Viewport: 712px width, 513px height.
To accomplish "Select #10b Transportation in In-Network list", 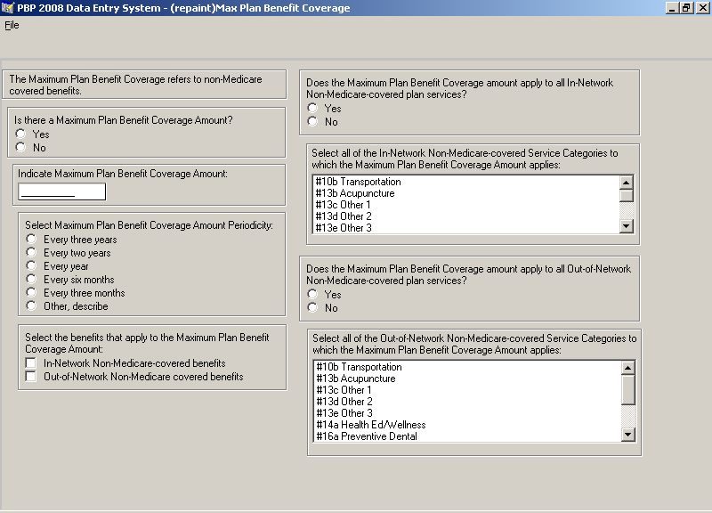I will click(466, 182).
